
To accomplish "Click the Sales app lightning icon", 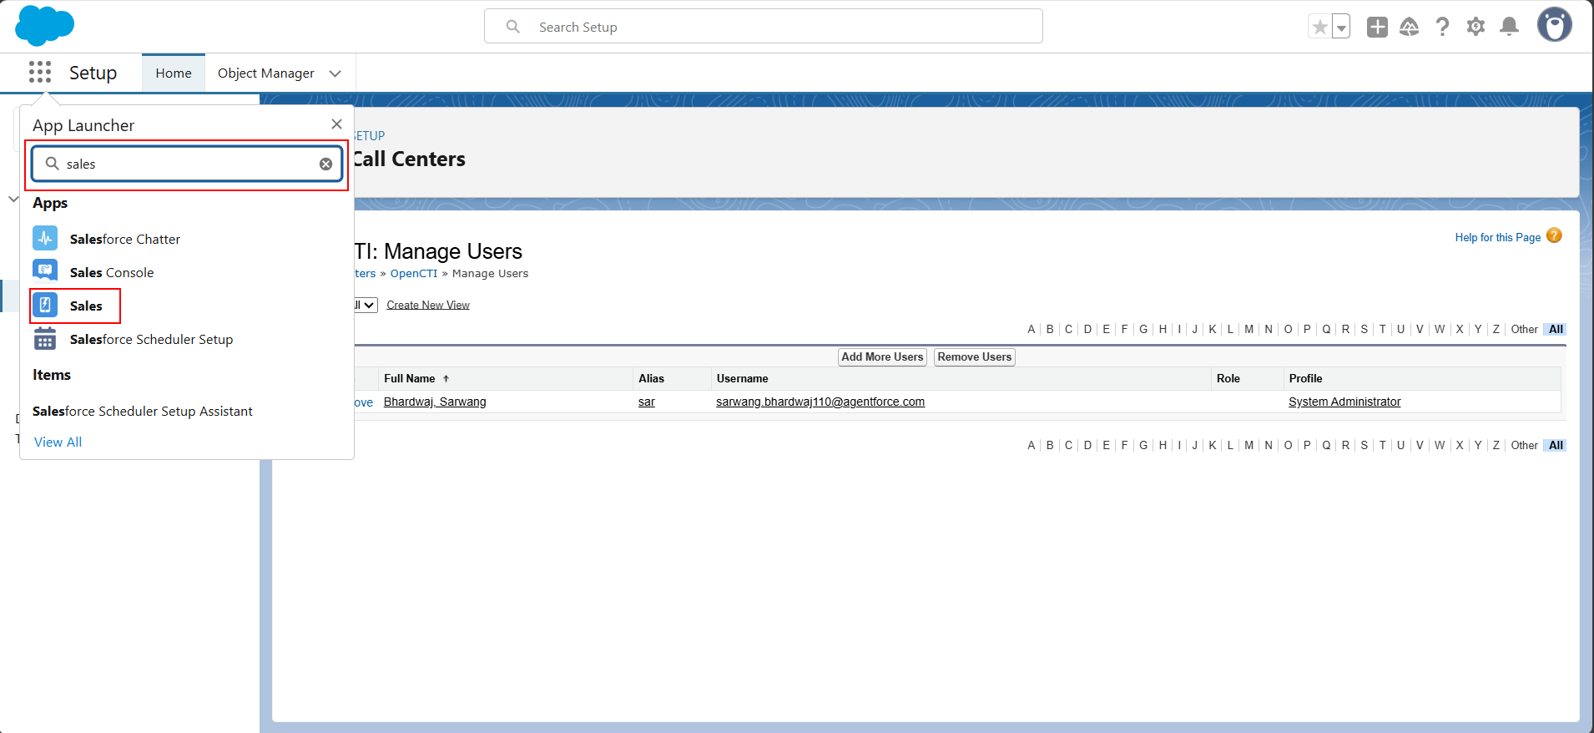I will pos(45,306).
